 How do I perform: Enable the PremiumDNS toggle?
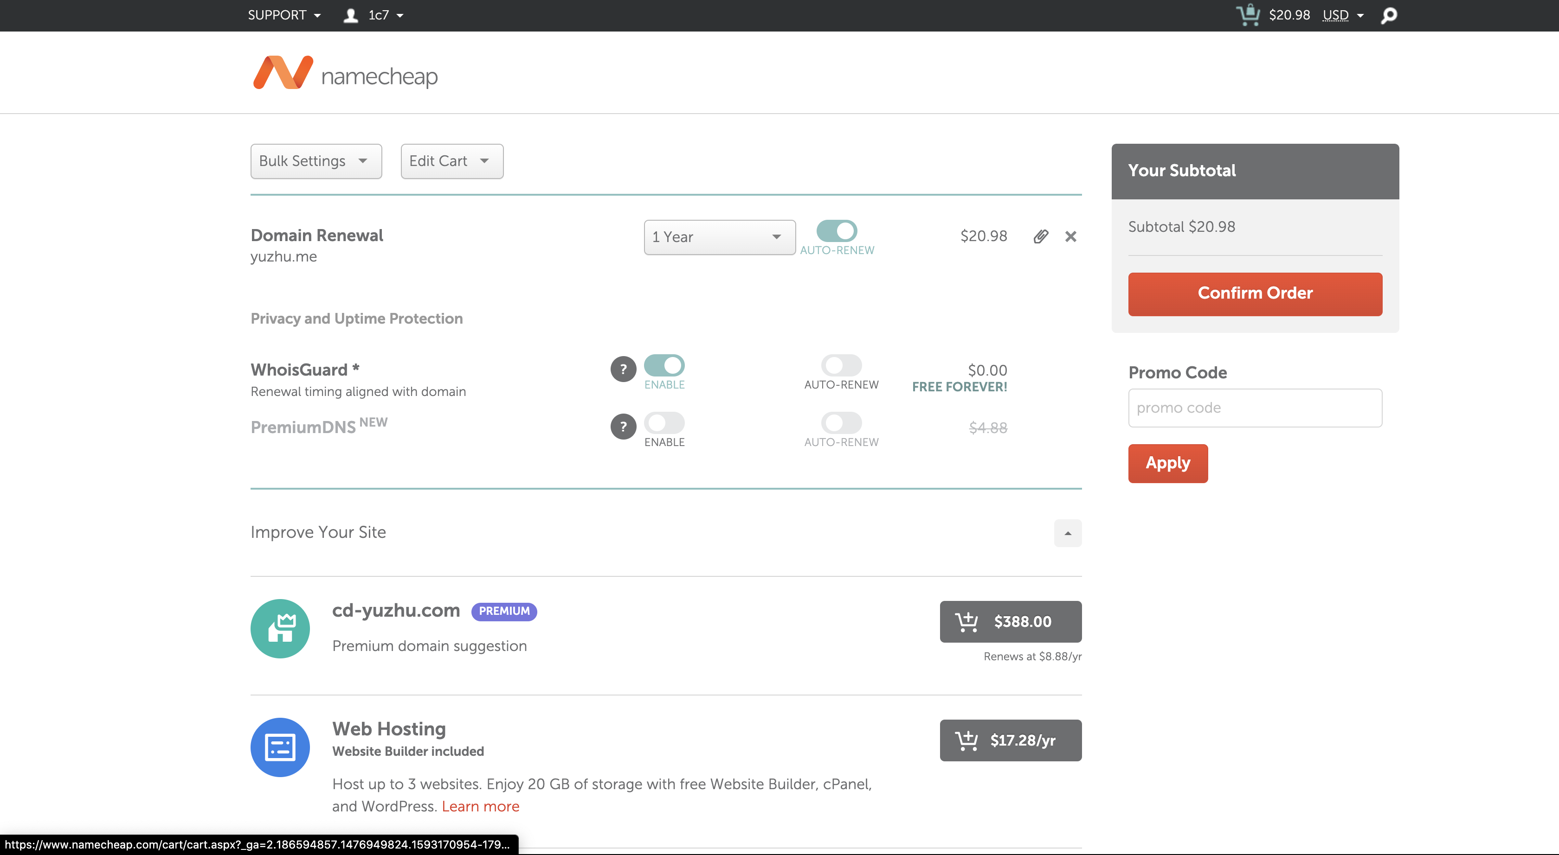pyautogui.click(x=664, y=423)
